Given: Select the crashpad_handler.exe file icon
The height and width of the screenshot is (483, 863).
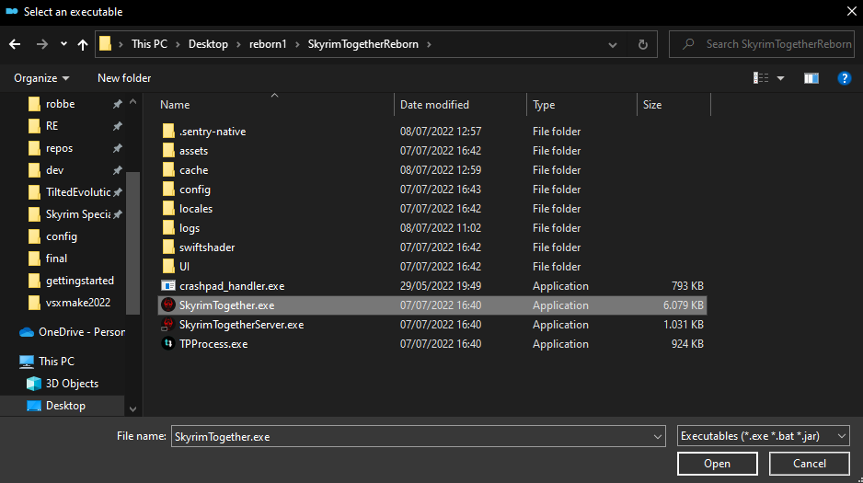Looking at the screenshot, I should [x=168, y=286].
